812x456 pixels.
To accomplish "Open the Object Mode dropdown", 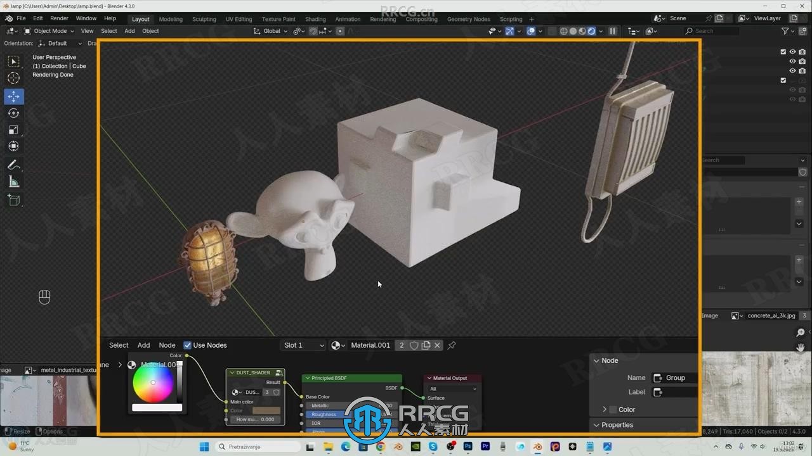I will 49,31.
